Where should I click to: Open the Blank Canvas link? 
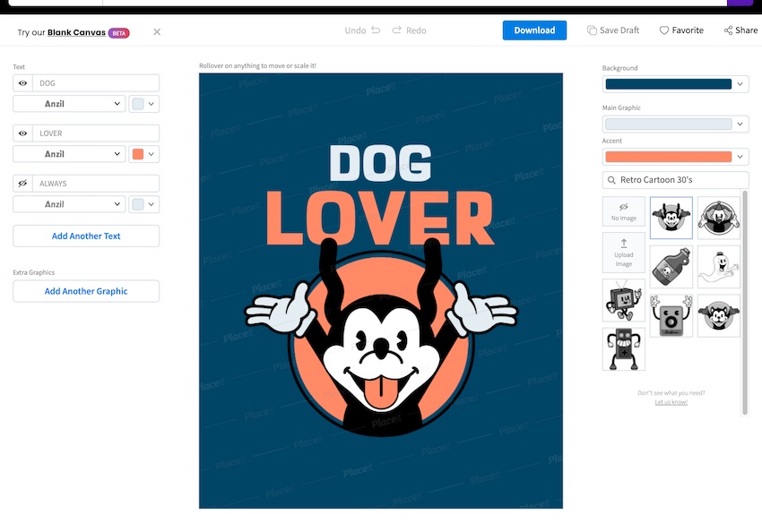[76, 32]
